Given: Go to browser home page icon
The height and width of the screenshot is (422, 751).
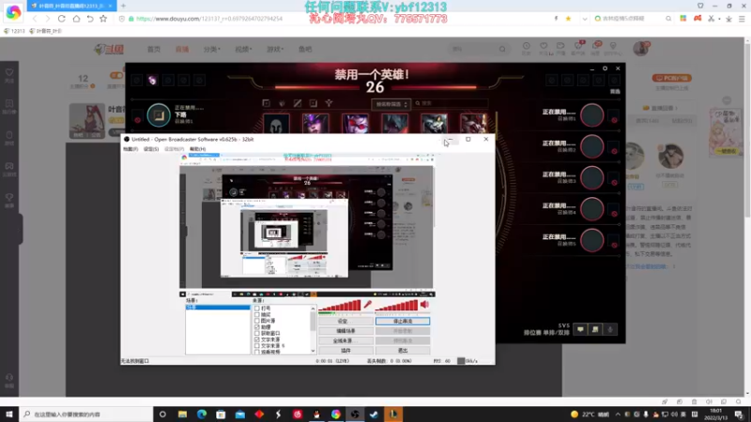Looking at the screenshot, I should click(76, 19).
